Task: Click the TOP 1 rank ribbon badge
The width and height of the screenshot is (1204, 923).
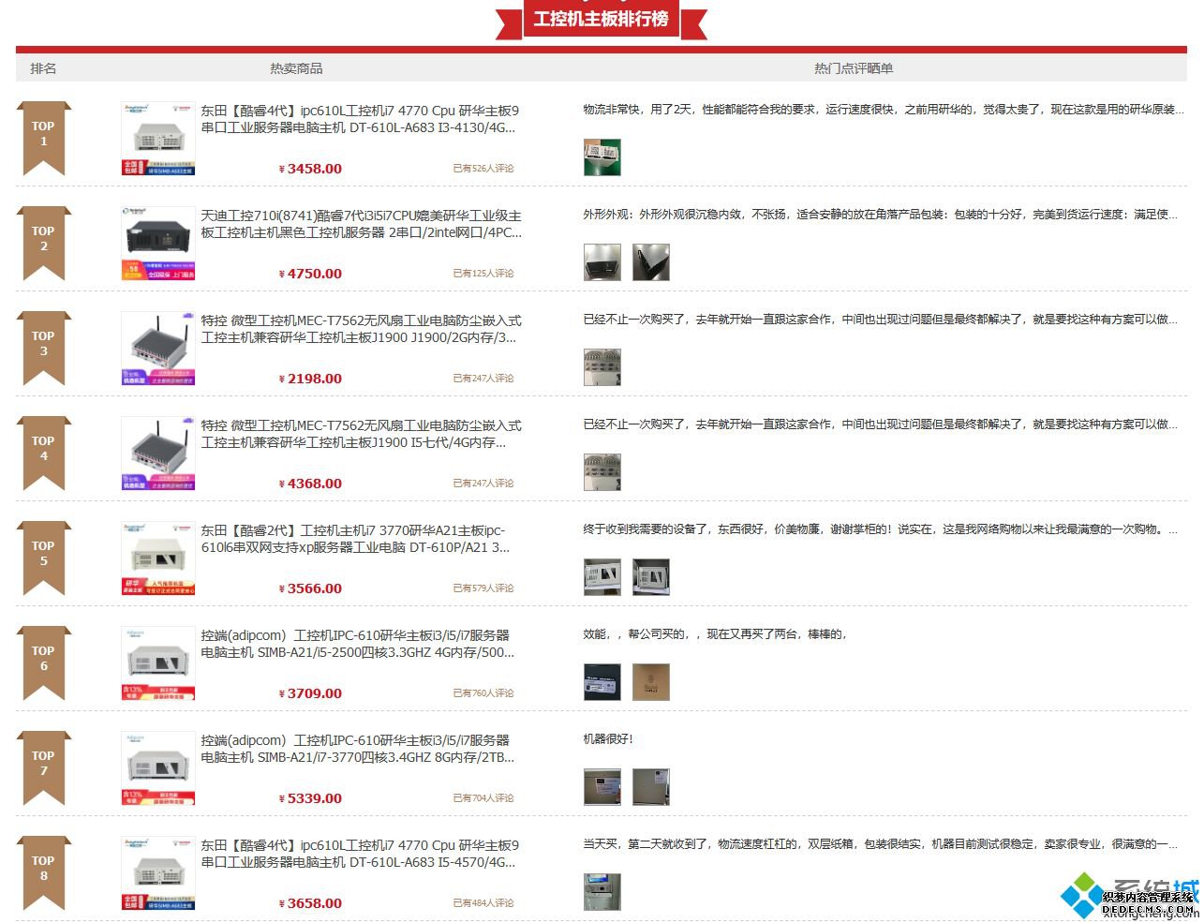Action: (43, 138)
